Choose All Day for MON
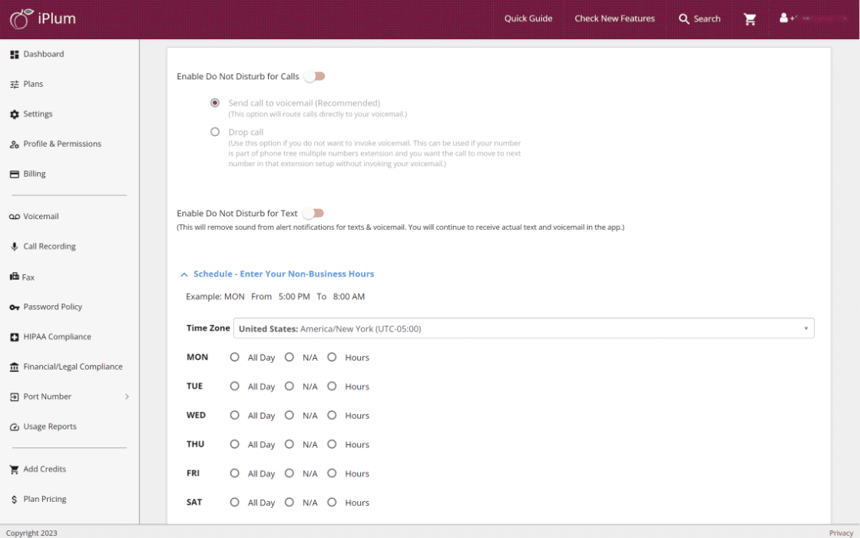The height and width of the screenshot is (538, 860). (x=235, y=357)
